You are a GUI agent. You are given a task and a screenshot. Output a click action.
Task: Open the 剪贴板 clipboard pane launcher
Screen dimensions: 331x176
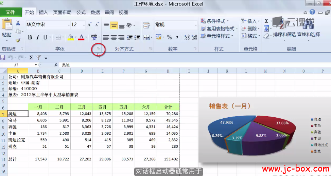pos(22,48)
